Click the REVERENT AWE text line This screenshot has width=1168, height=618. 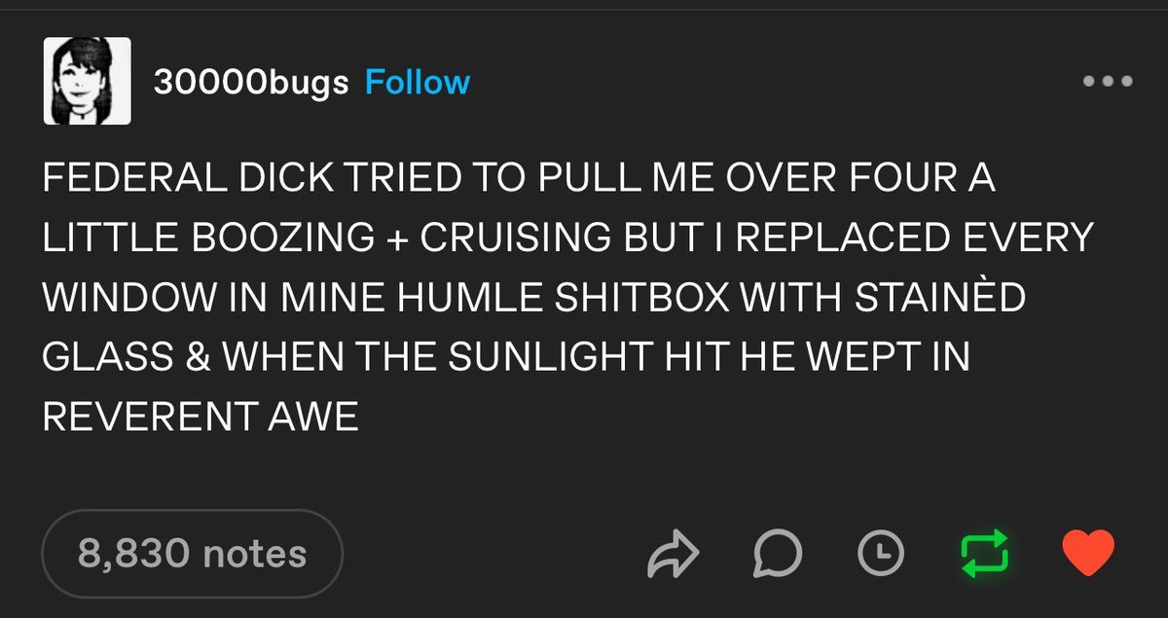point(201,418)
